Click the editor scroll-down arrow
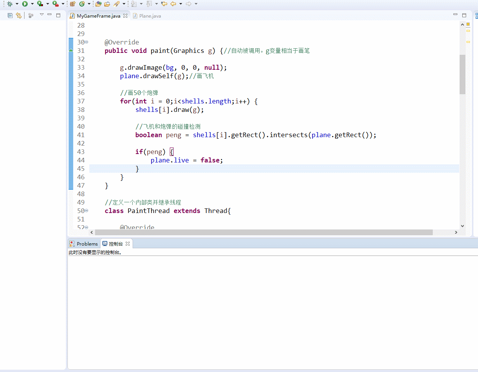The width and height of the screenshot is (478, 372). (x=462, y=226)
